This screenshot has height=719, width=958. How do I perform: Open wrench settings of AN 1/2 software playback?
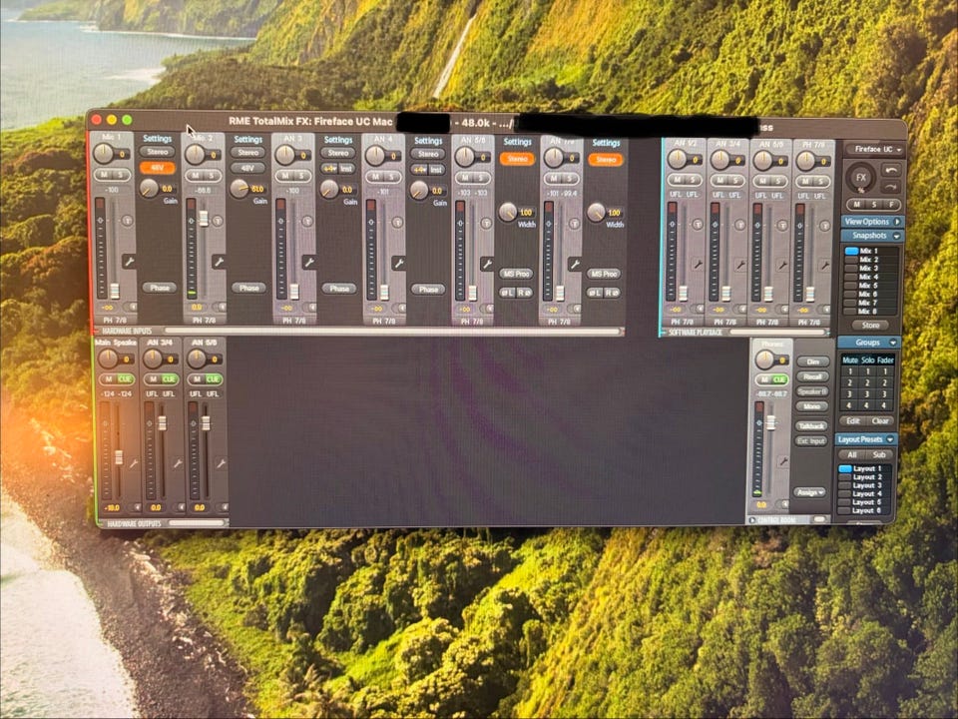(x=698, y=265)
